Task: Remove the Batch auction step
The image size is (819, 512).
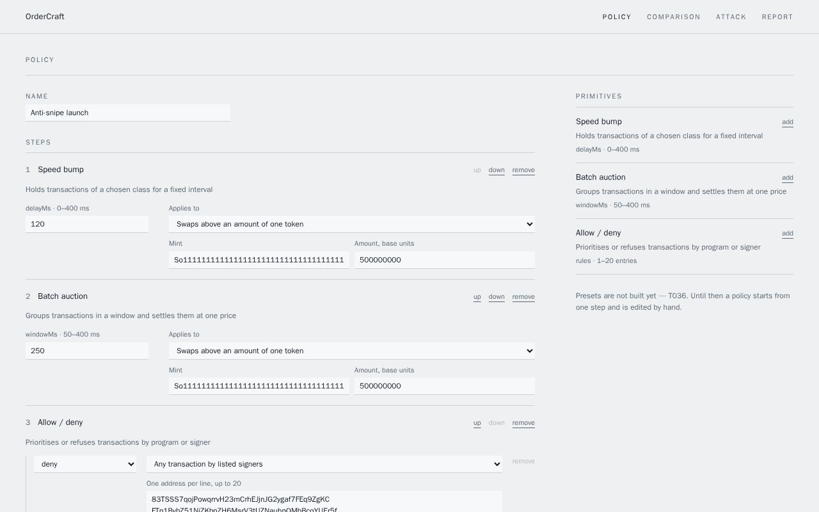Action: pos(523,297)
